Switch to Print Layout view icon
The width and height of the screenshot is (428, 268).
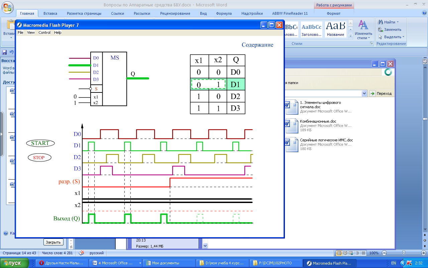(x=339, y=253)
